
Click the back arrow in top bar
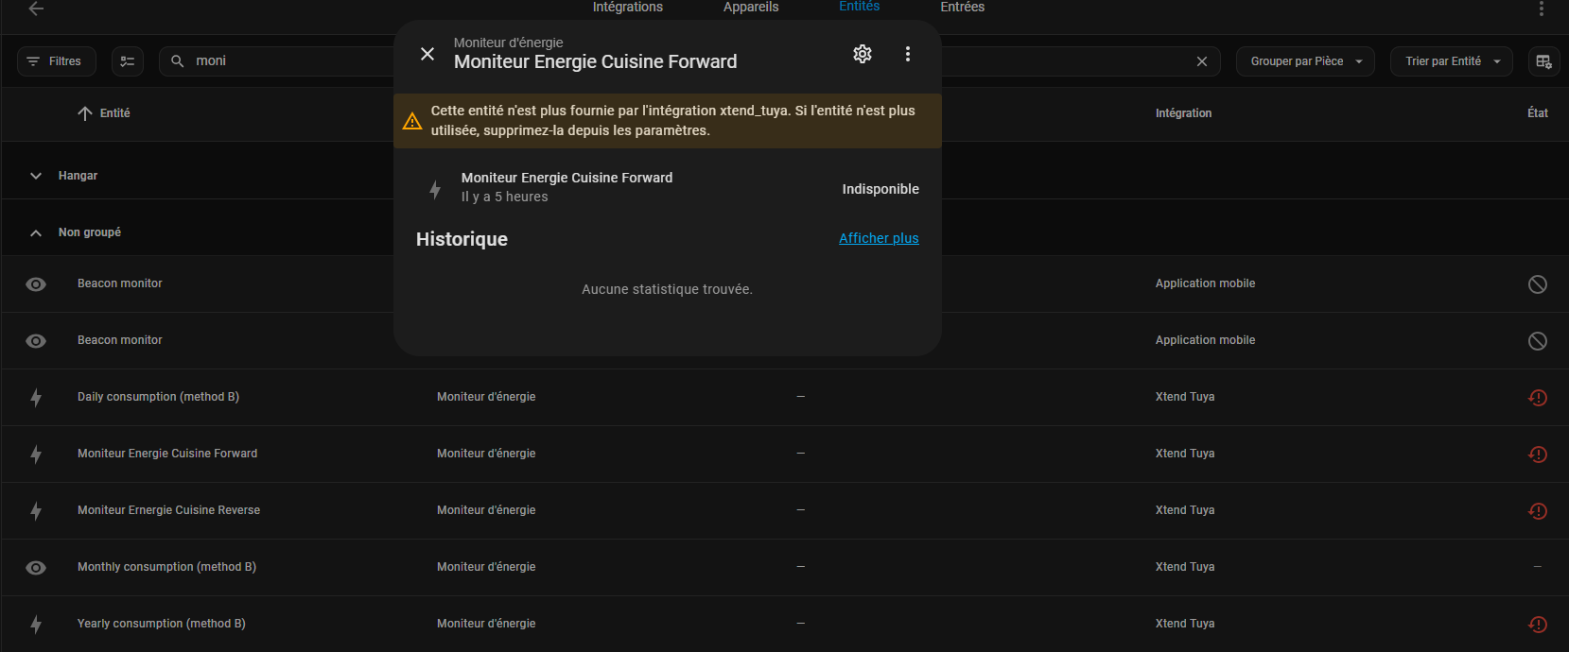click(x=36, y=9)
